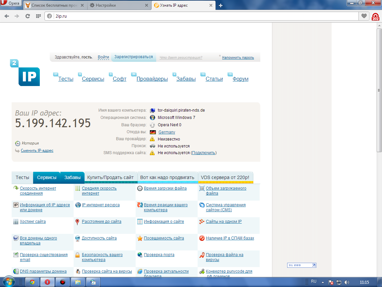Screen dimensions: 382x287
Task: Open the red 202 extension icon
Action: click(375, 17)
